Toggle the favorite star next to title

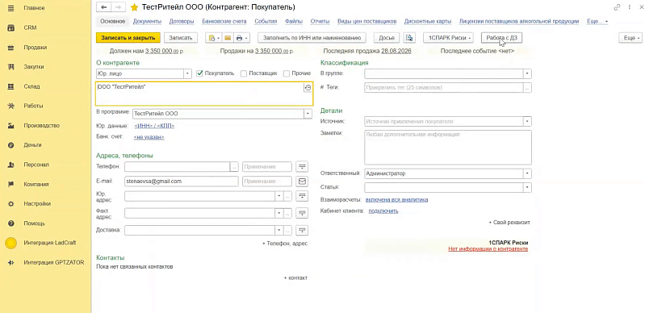pyautogui.click(x=134, y=7)
